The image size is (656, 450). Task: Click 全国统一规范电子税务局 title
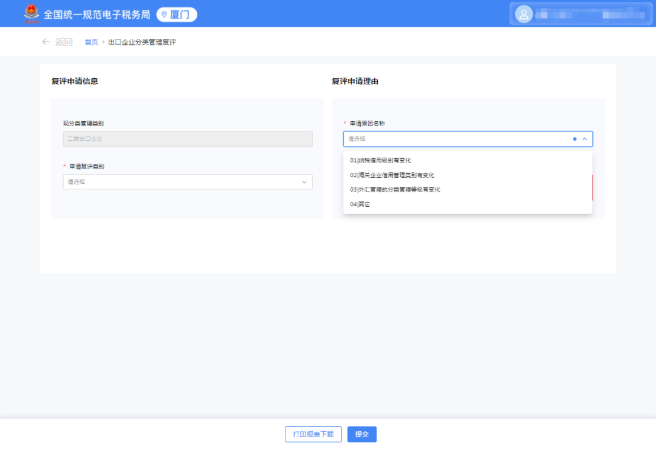(x=97, y=15)
